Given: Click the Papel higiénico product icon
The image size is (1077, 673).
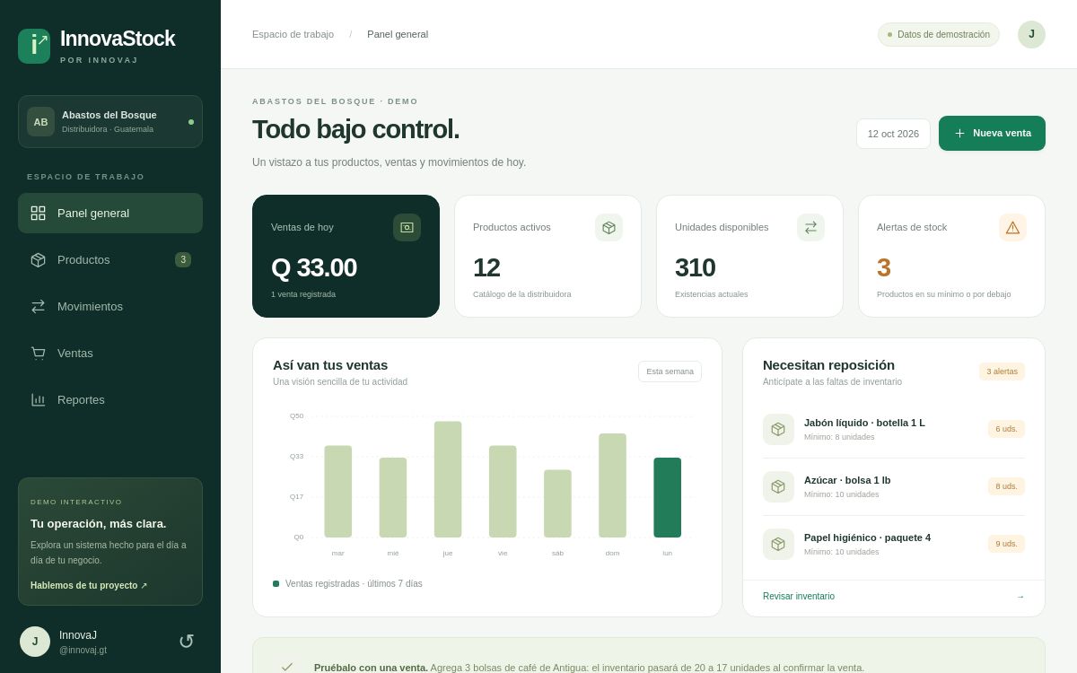Looking at the screenshot, I should tap(778, 544).
